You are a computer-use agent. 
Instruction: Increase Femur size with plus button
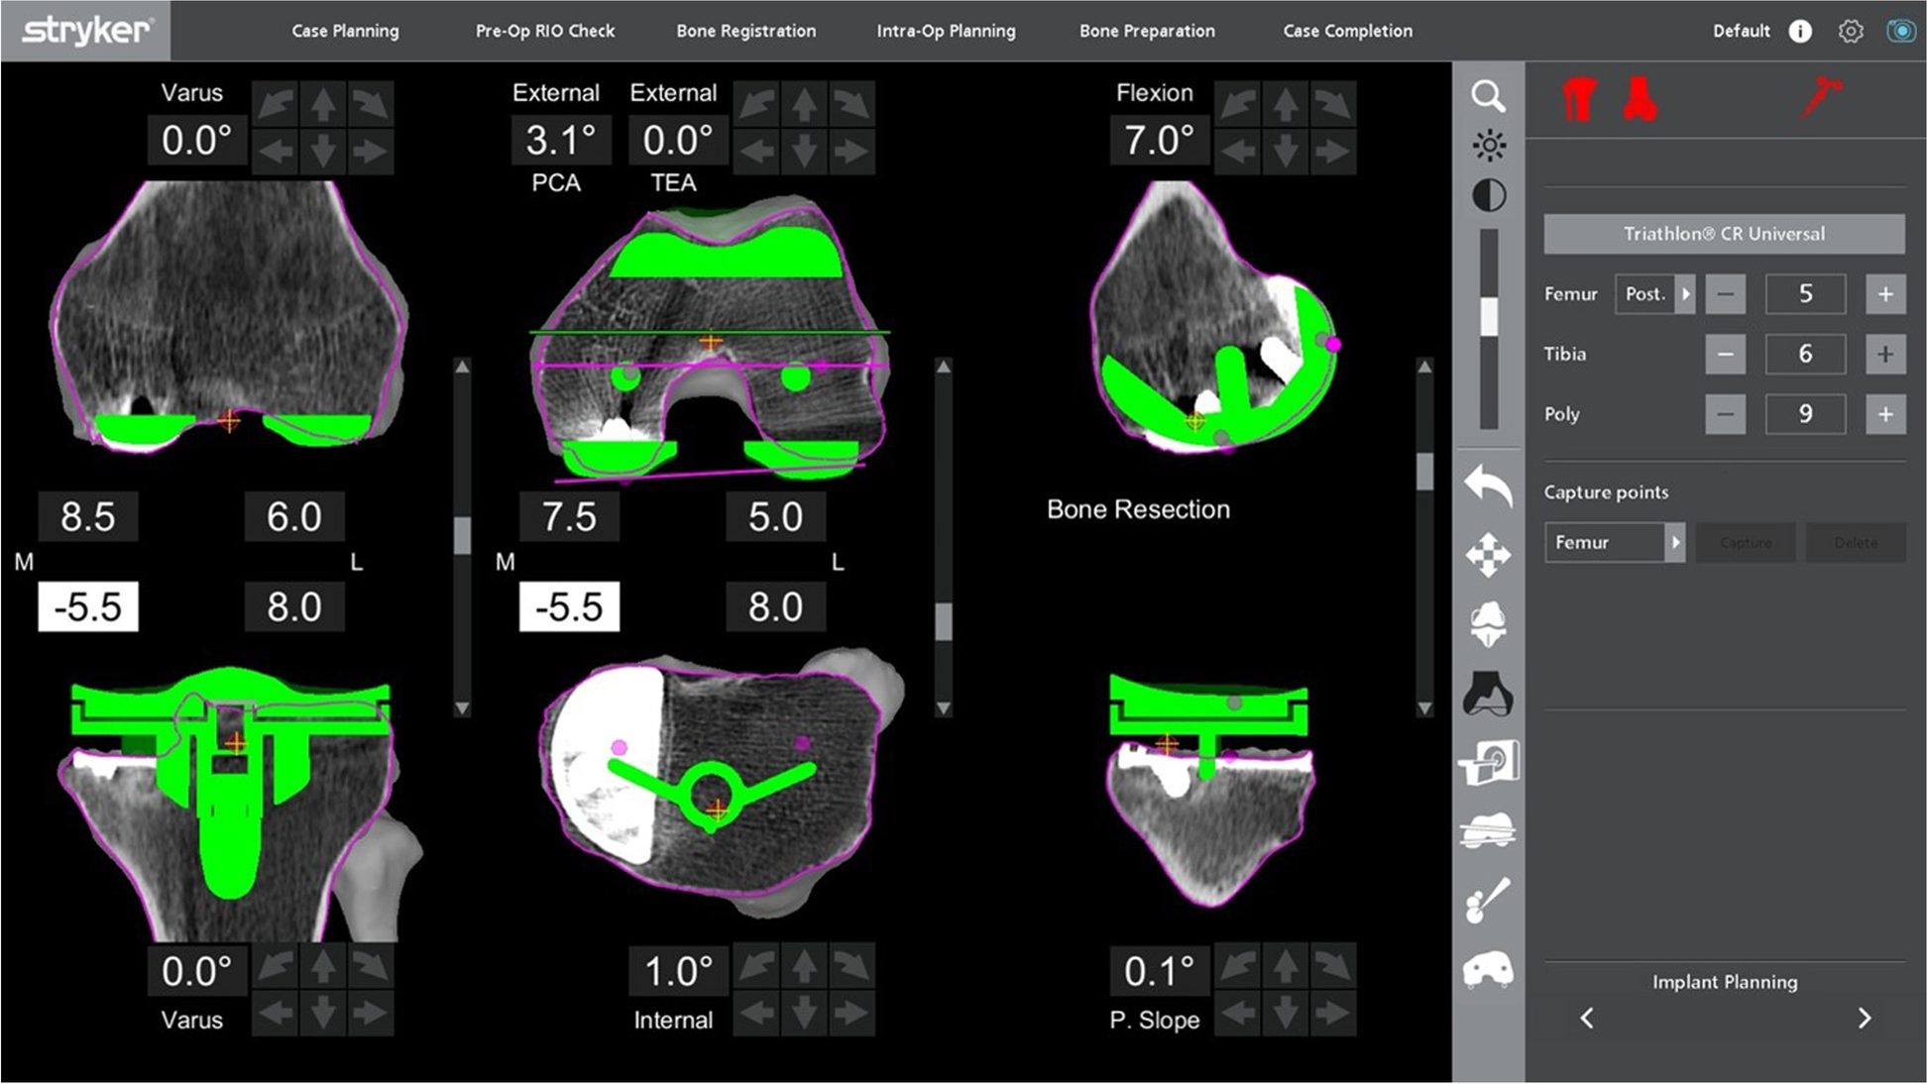(1885, 294)
